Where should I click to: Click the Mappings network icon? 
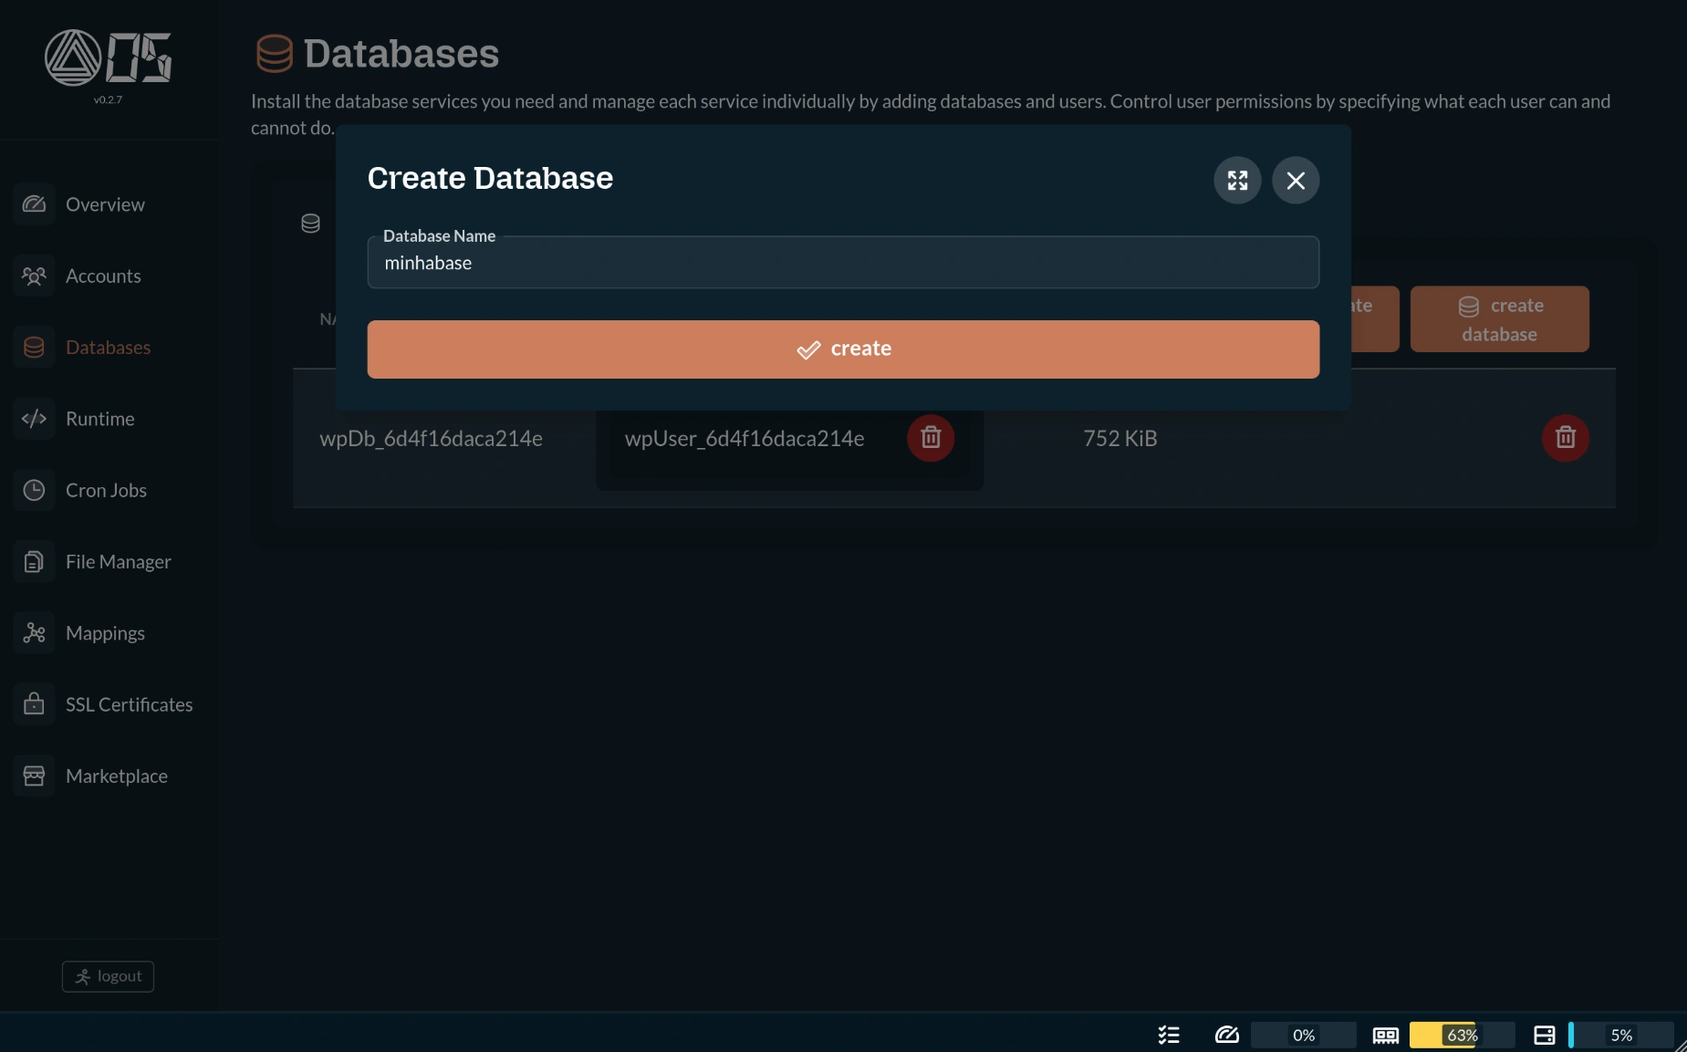(34, 632)
